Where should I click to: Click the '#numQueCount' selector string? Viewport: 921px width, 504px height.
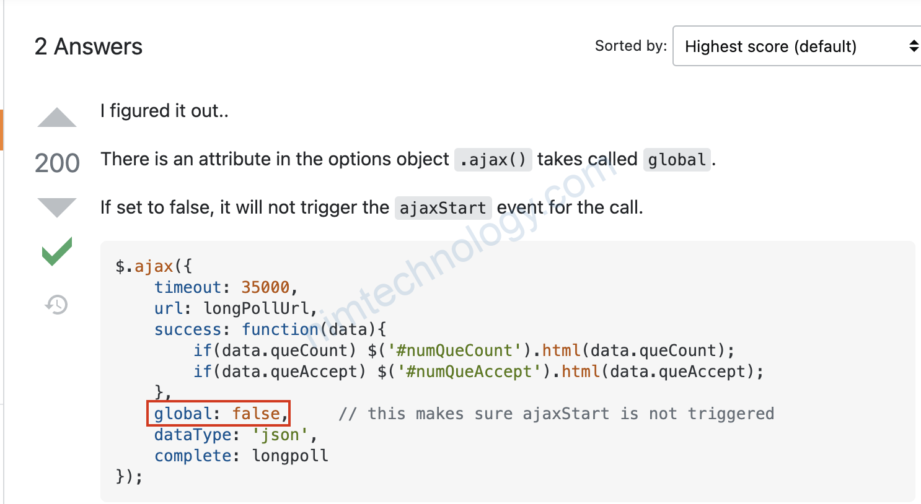[454, 350]
